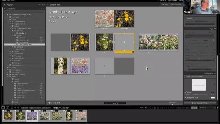
Task: Open the Develop module
Action: tap(173, 1)
